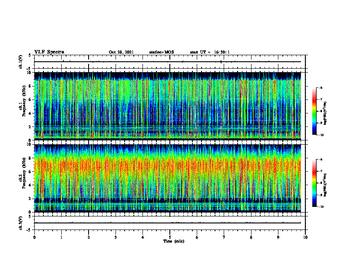Click the 'ch.3(V)' axis label

click(x=20, y=223)
